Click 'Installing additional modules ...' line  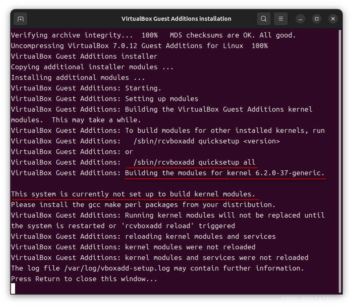click(78, 78)
